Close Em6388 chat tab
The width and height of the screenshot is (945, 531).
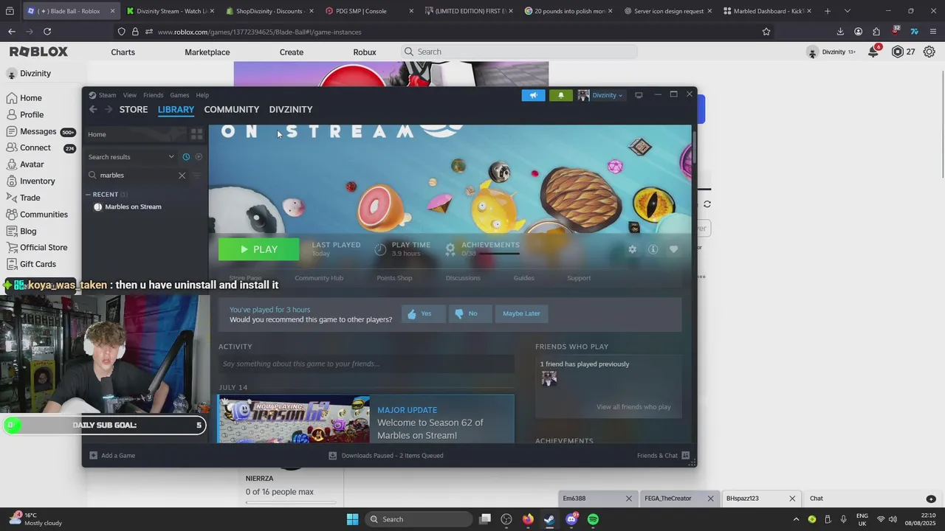pyautogui.click(x=629, y=499)
